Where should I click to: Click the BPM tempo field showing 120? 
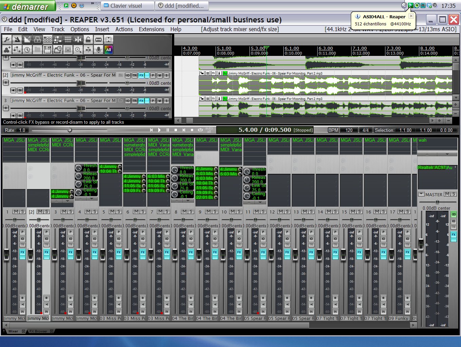(x=349, y=130)
